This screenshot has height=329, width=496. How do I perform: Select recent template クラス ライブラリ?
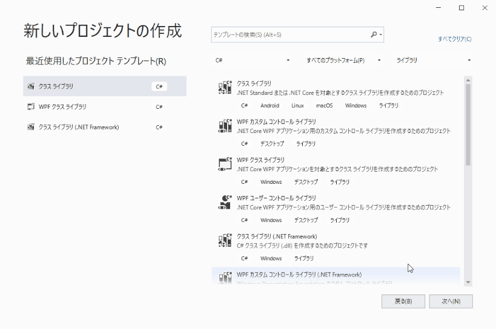(105, 86)
